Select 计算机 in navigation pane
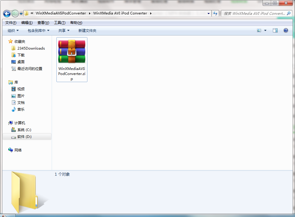295x217 pixels. click(20, 123)
